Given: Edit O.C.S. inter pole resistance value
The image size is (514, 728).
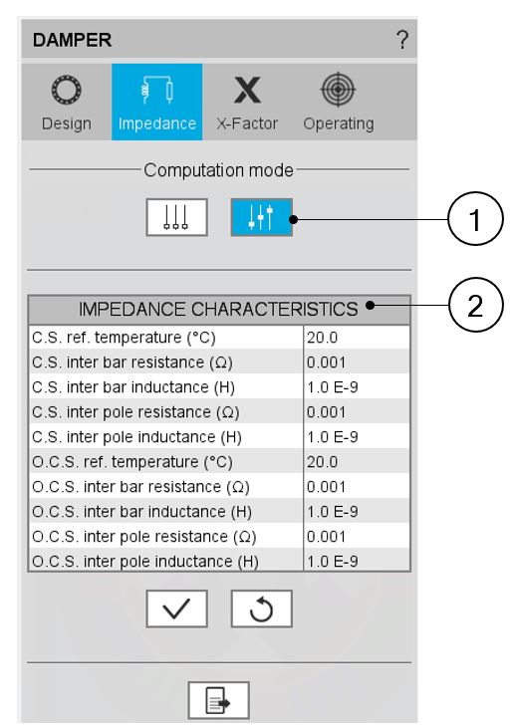Looking at the screenshot, I should [x=357, y=536].
